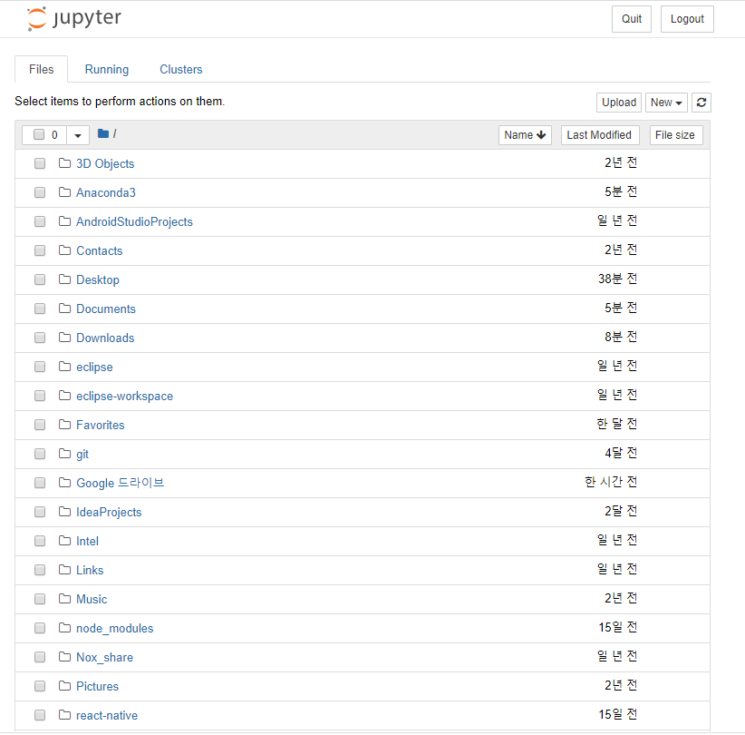Click the Contacts folder icon
This screenshot has height=735, width=745.
pos(64,250)
